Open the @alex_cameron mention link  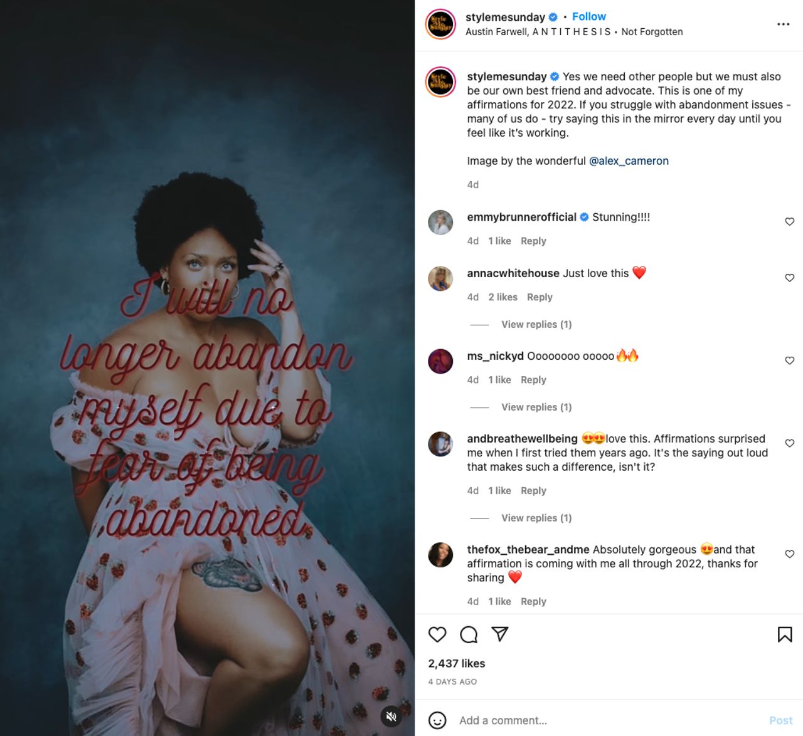[x=629, y=161]
